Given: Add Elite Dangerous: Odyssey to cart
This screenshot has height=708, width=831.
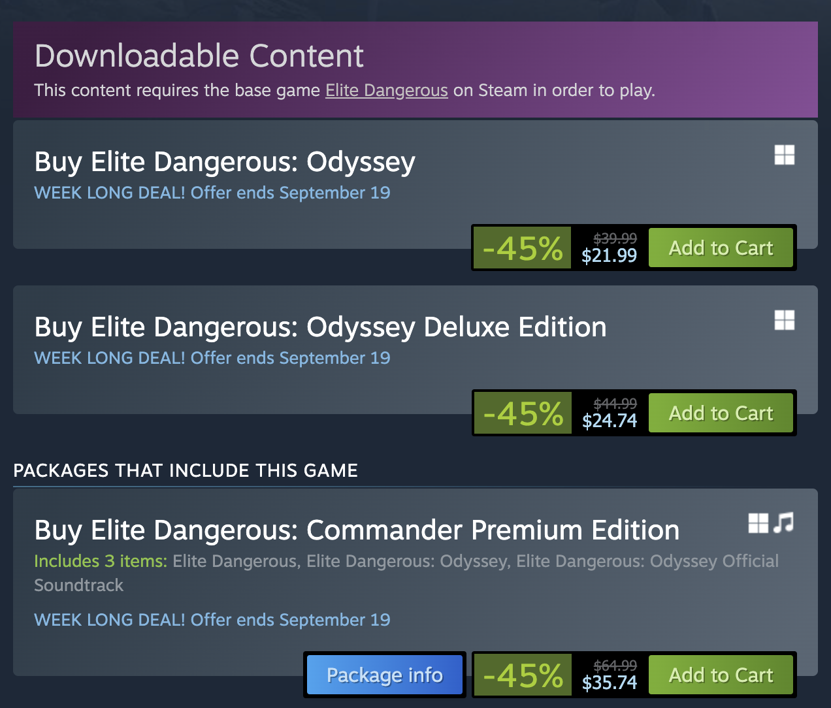Looking at the screenshot, I should point(721,248).
